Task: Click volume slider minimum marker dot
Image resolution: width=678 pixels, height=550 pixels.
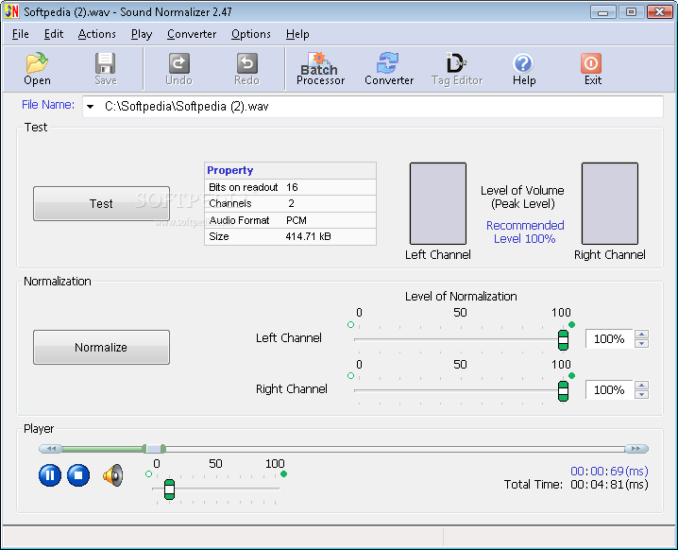Action: (x=149, y=473)
